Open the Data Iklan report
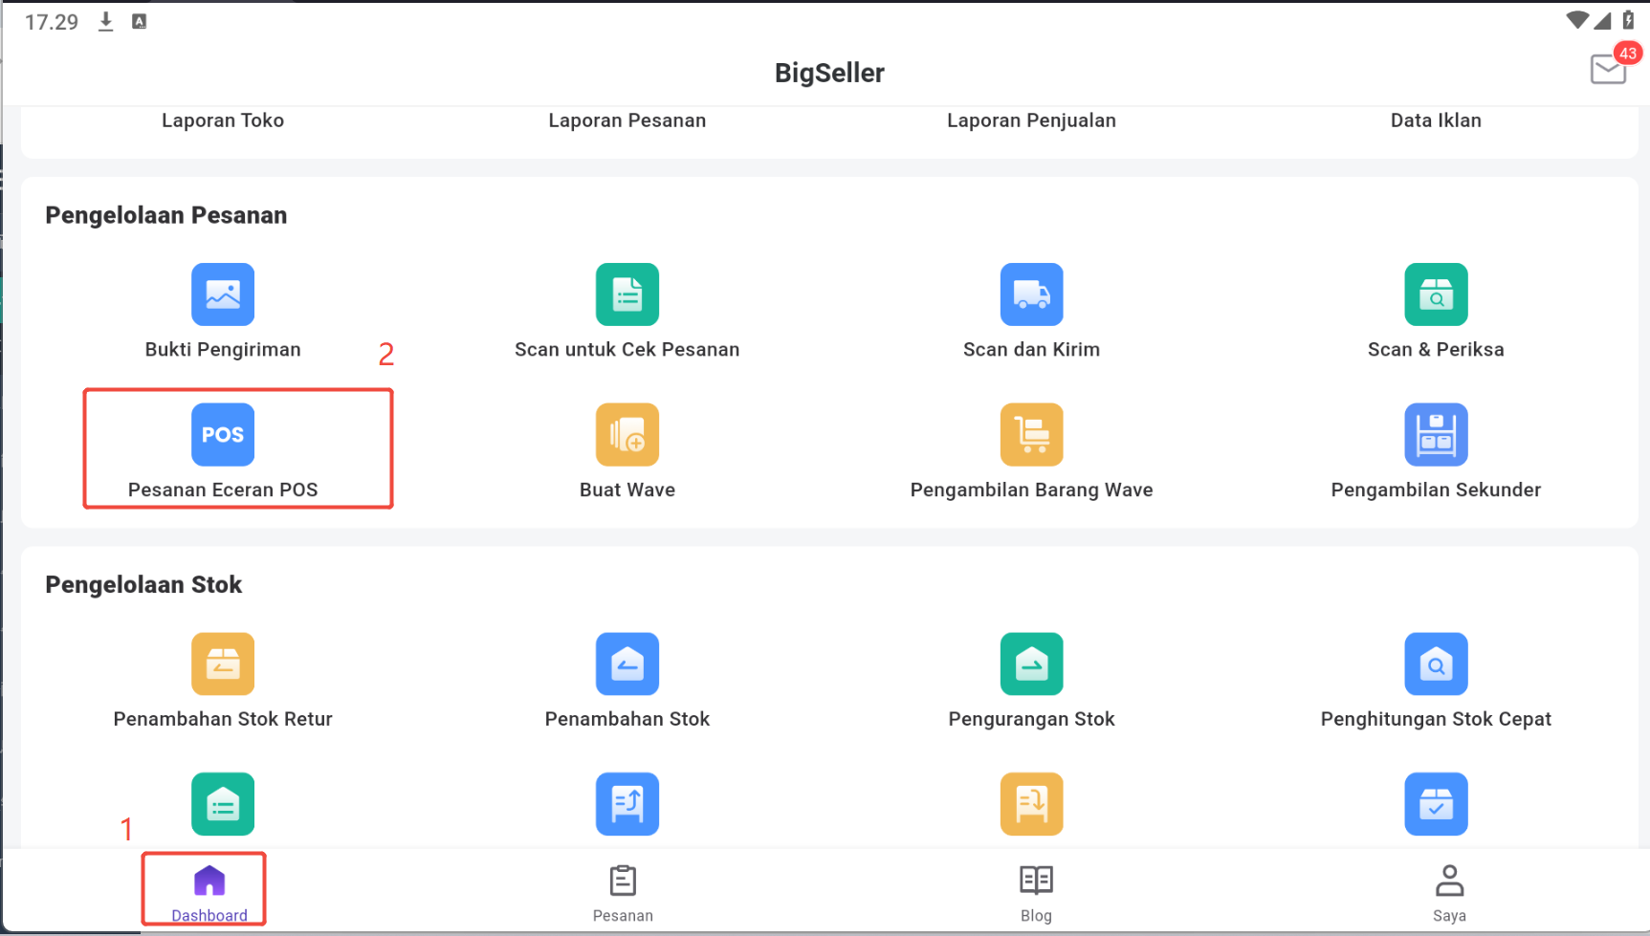 tap(1436, 120)
